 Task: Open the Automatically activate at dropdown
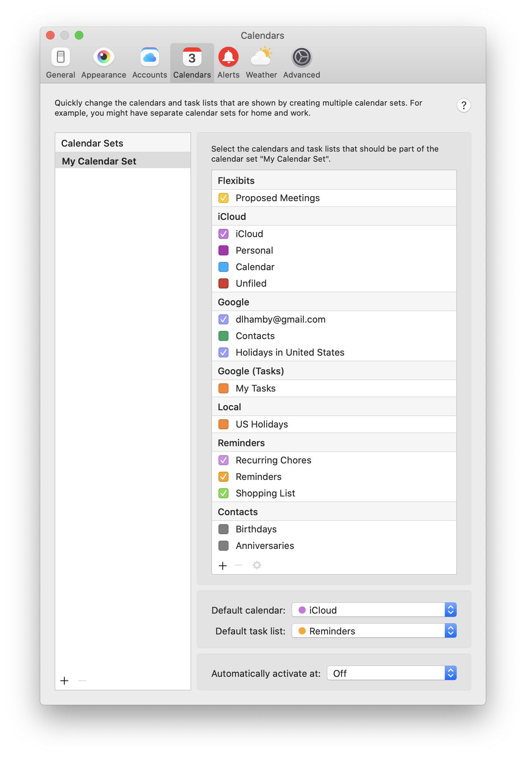392,673
